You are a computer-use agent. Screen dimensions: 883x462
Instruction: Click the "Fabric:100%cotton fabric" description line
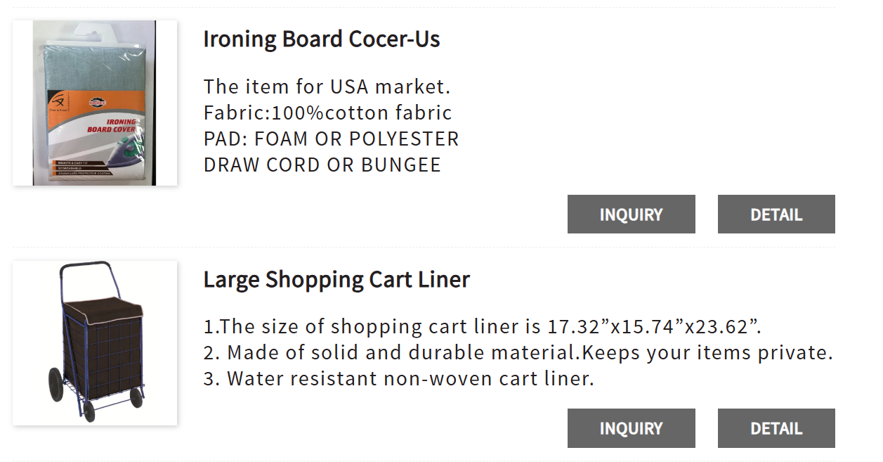(327, 113)
